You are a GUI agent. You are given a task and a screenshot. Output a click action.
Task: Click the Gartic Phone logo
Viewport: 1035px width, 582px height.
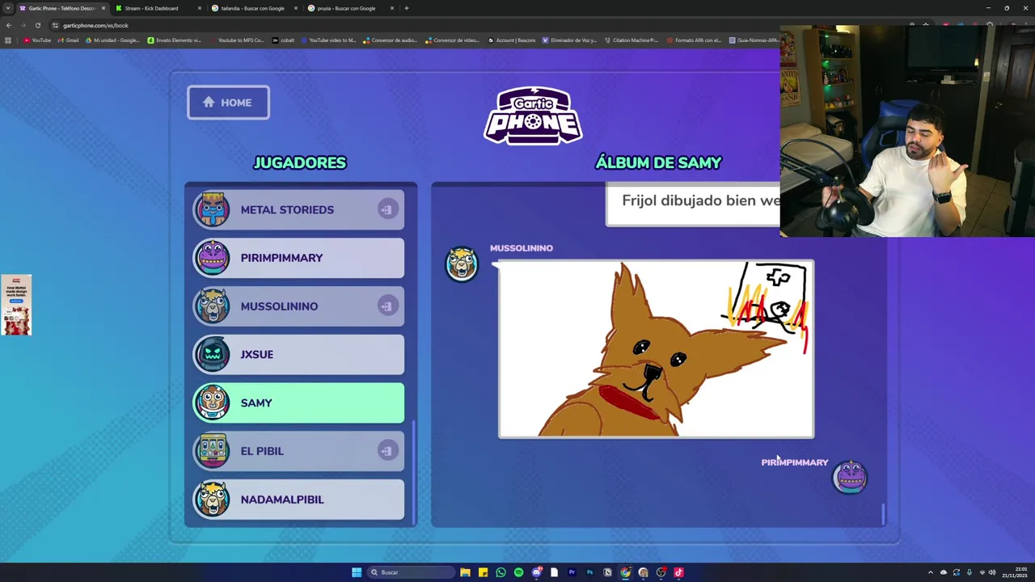tap(533, 116)
